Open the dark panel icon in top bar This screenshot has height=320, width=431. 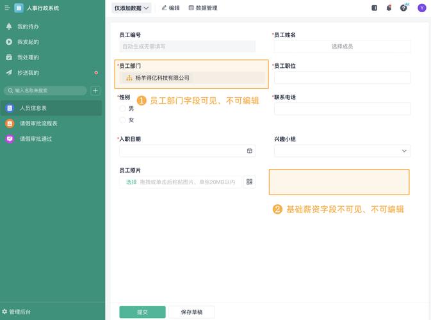(374, 8)
